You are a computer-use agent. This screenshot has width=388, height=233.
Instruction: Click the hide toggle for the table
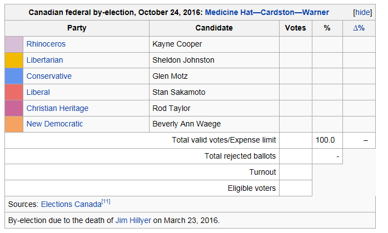tap(362, 12)
